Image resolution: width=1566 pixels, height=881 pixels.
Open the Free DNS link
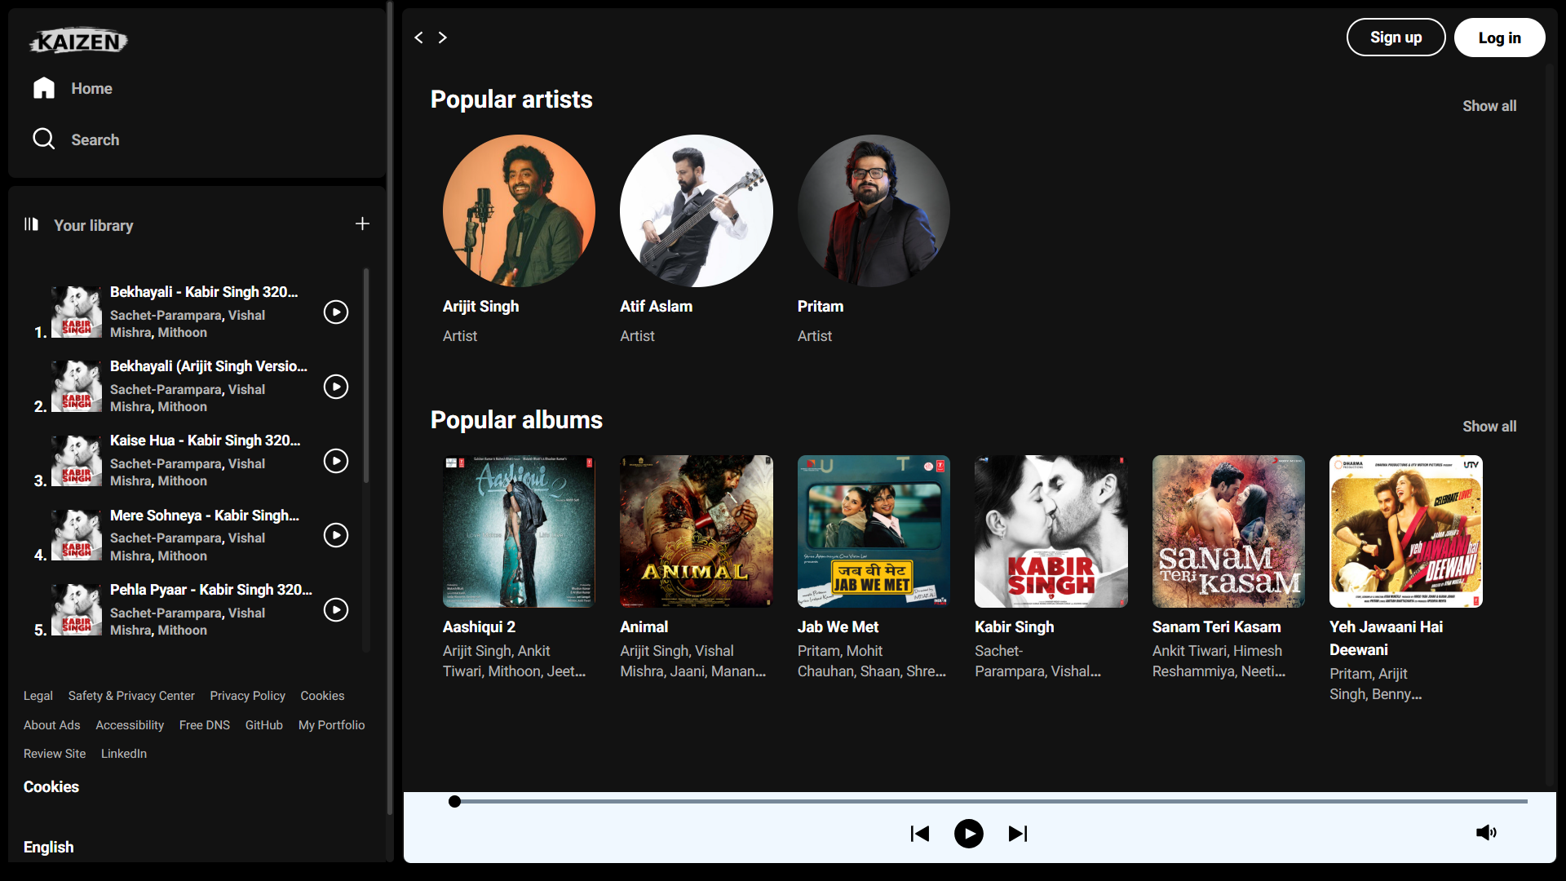pyautogui.click(x=205, y=725)
